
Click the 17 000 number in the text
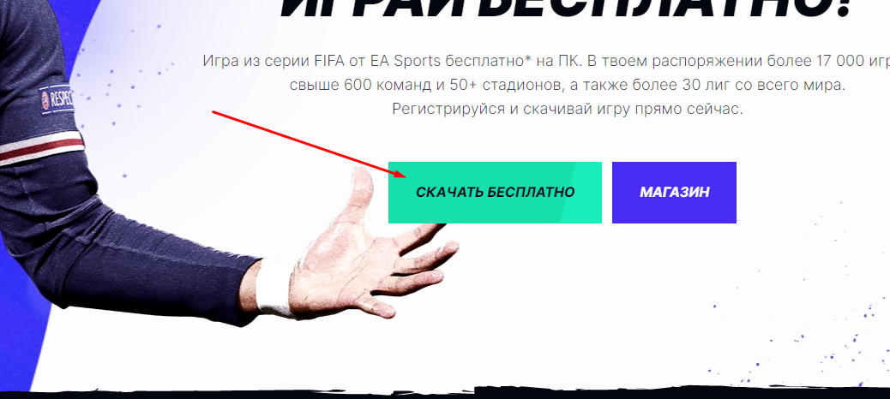click(x=838, y=61)
